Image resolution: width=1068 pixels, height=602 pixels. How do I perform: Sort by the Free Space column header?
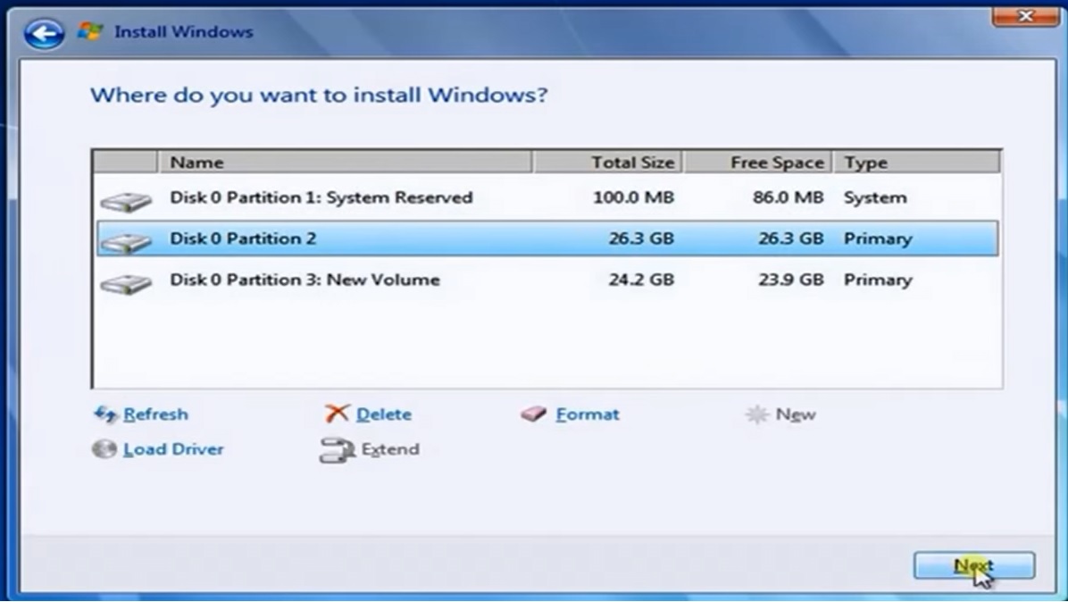point(757,162)
